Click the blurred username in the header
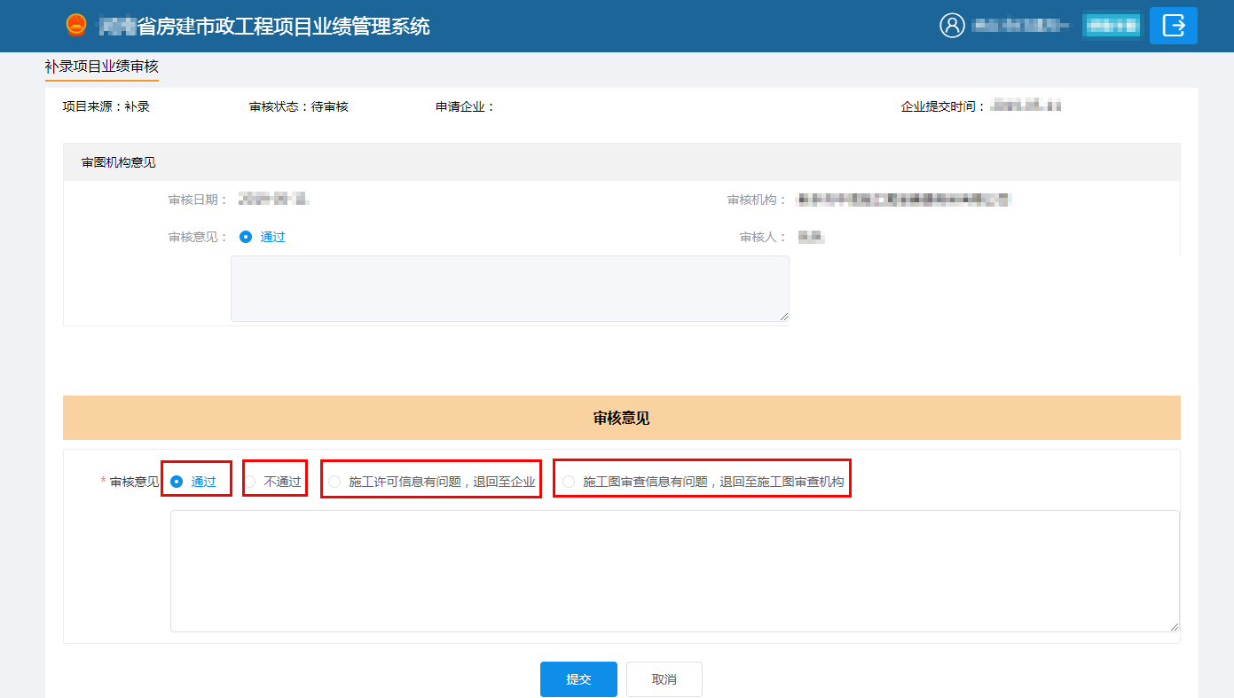The image size is (1234, 698). (1021, 26)
